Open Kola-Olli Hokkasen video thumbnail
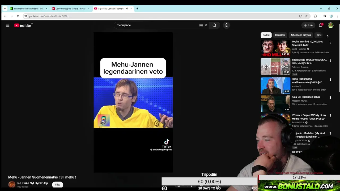 click(275, 104)
